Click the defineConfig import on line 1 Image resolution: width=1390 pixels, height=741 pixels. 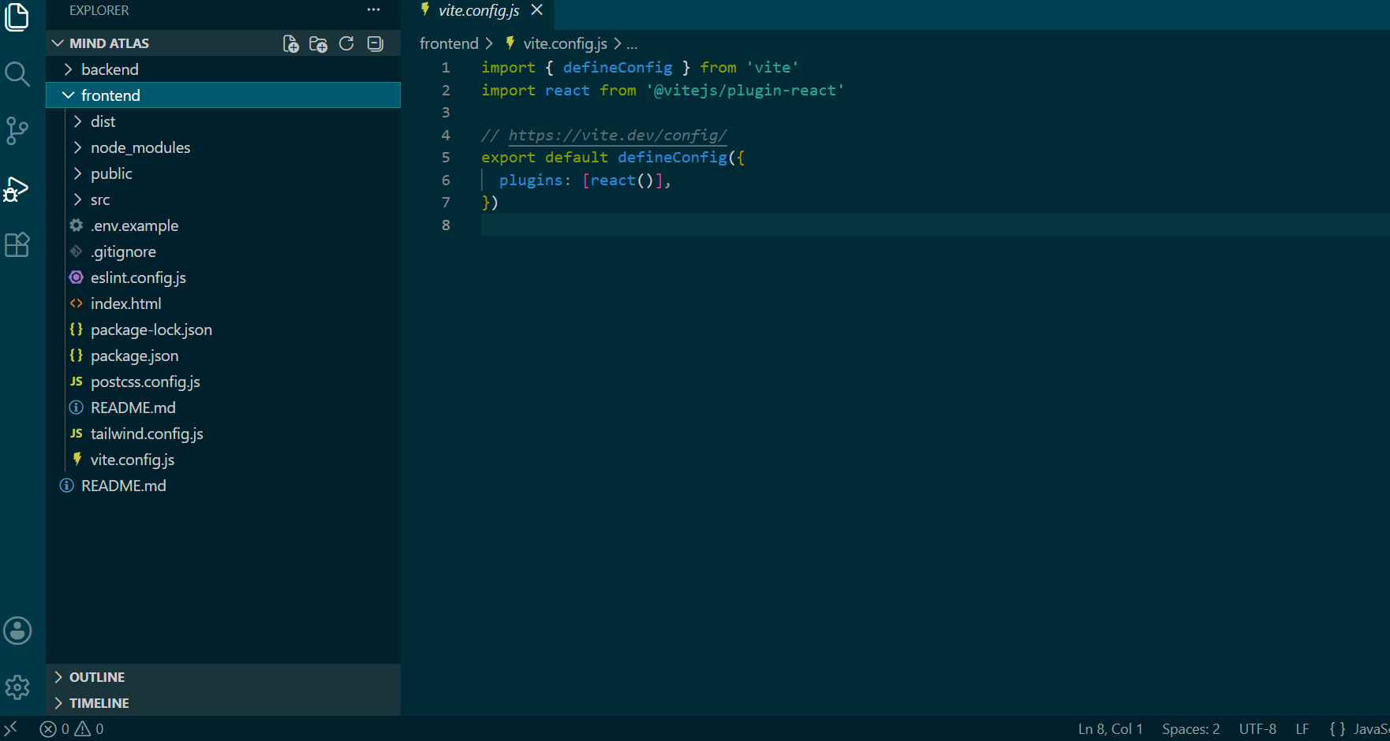[x=618, y=68]
